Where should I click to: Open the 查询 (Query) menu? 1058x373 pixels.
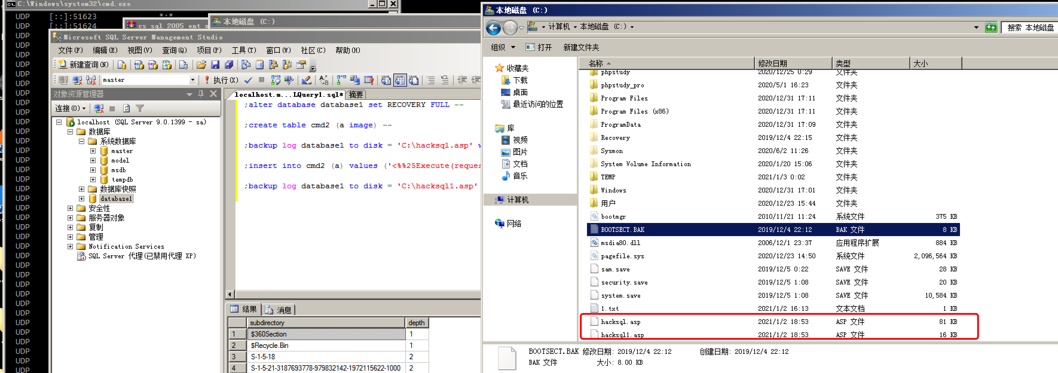pos(174,50)
